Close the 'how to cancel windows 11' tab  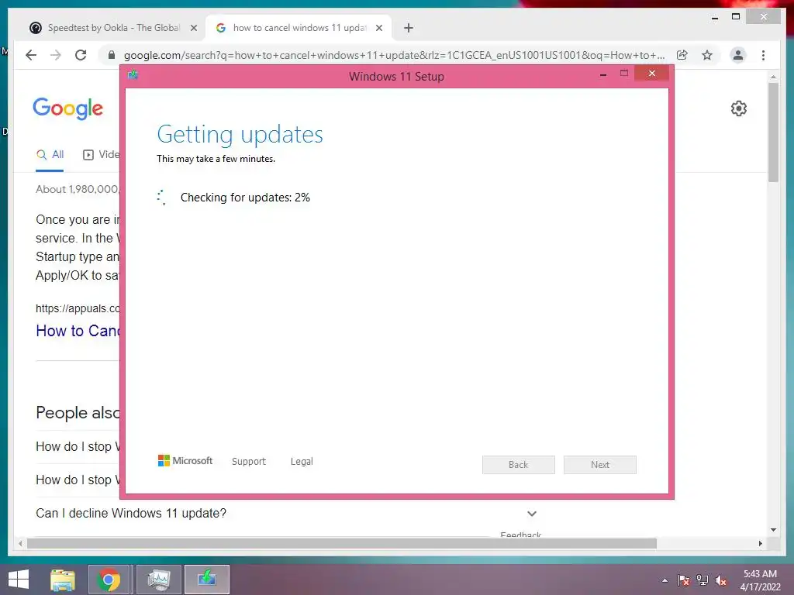click(378, 28)
